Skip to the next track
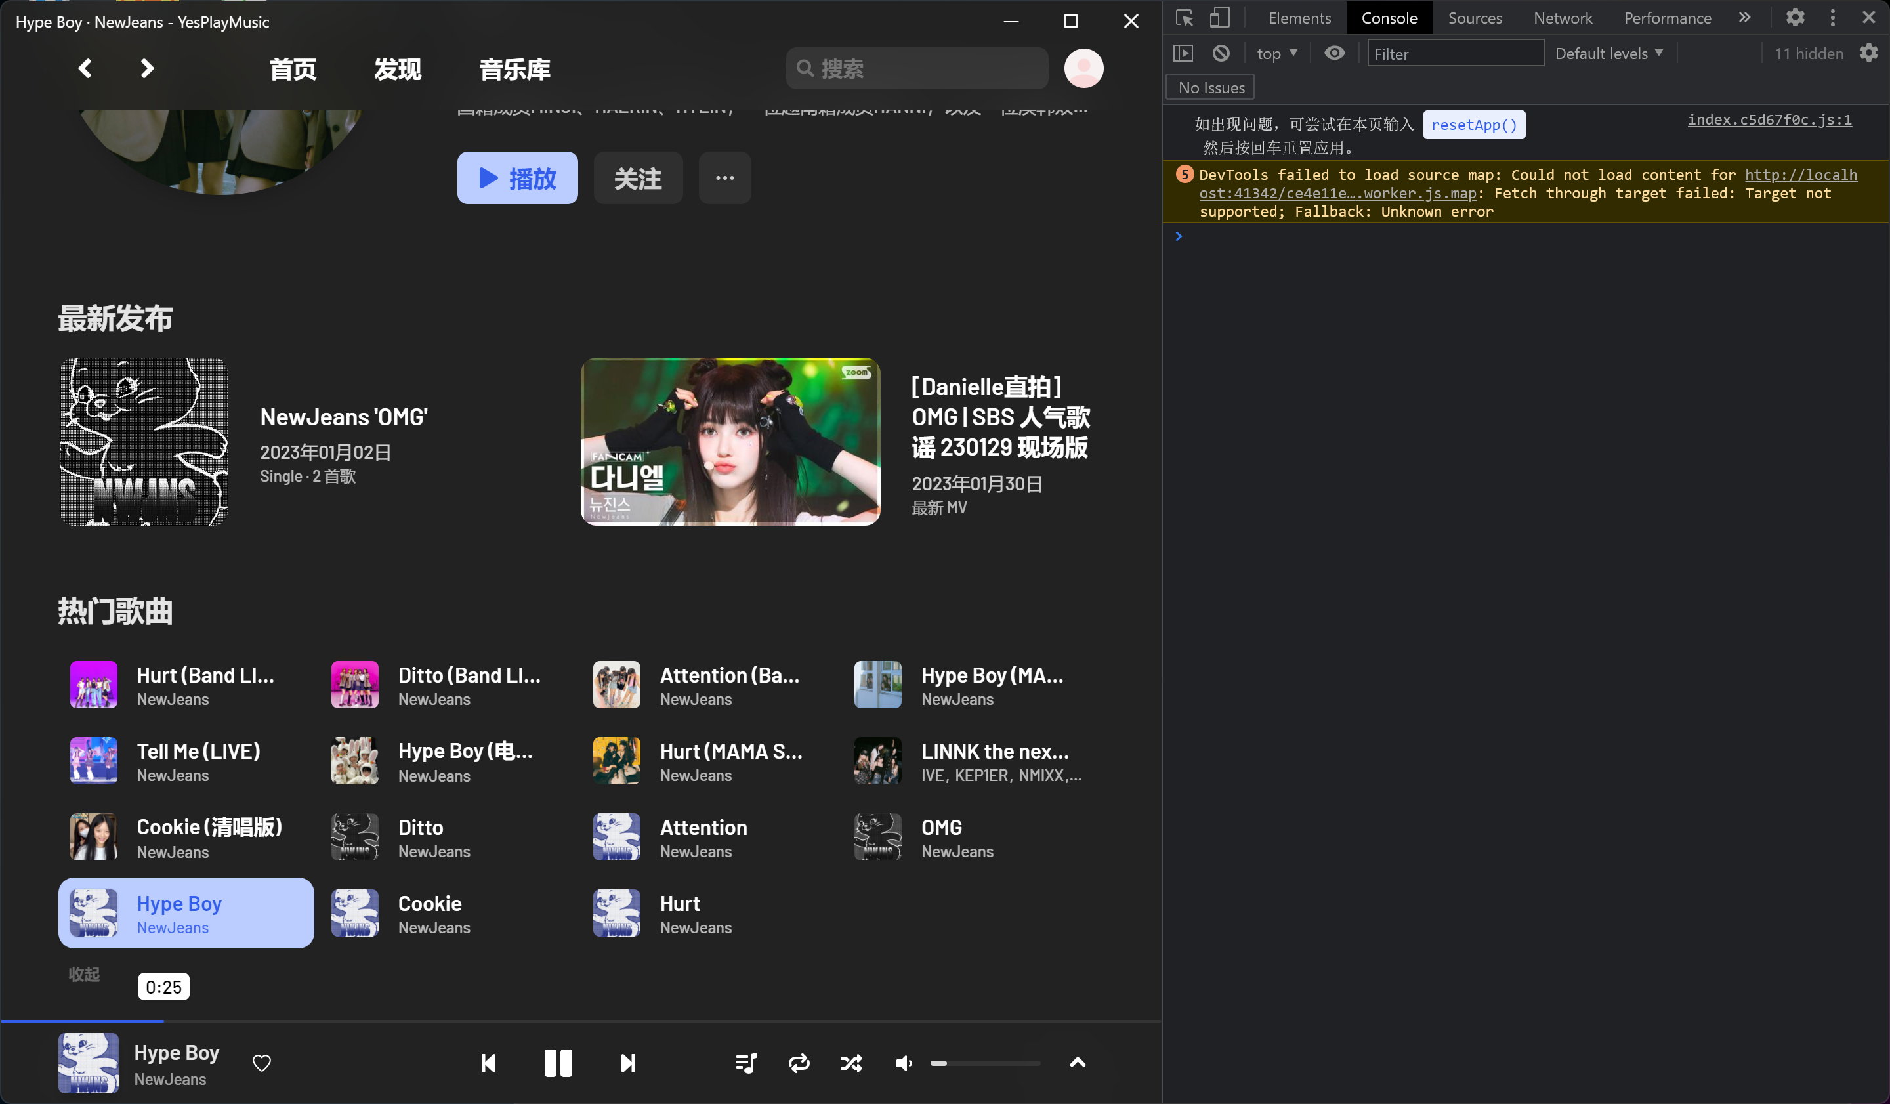Screen dimensions: 1890x1104 tap(628, 1063)
